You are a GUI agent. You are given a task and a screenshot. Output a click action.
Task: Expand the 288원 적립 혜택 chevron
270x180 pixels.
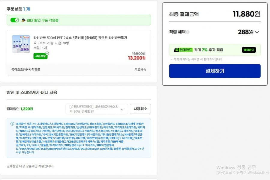tap(257, 32)
